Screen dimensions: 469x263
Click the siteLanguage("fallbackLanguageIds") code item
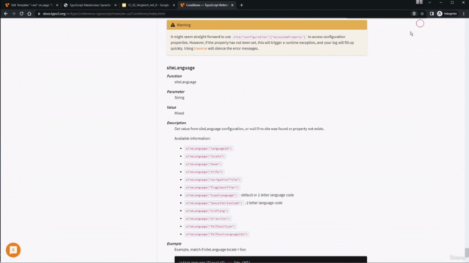click(x=217, y=234)
